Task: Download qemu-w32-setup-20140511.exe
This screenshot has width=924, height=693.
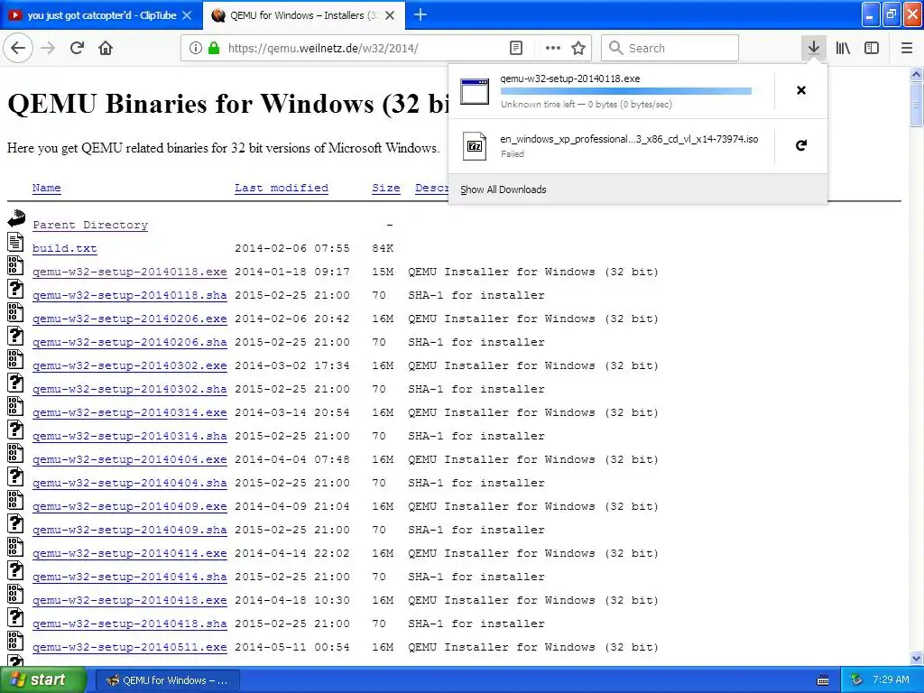Action: [130, 647]
